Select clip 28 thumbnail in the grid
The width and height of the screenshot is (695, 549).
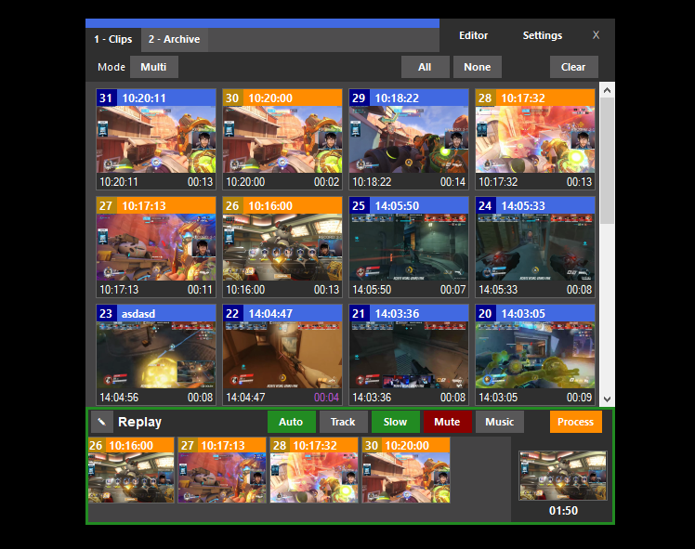tap(535, 139)
